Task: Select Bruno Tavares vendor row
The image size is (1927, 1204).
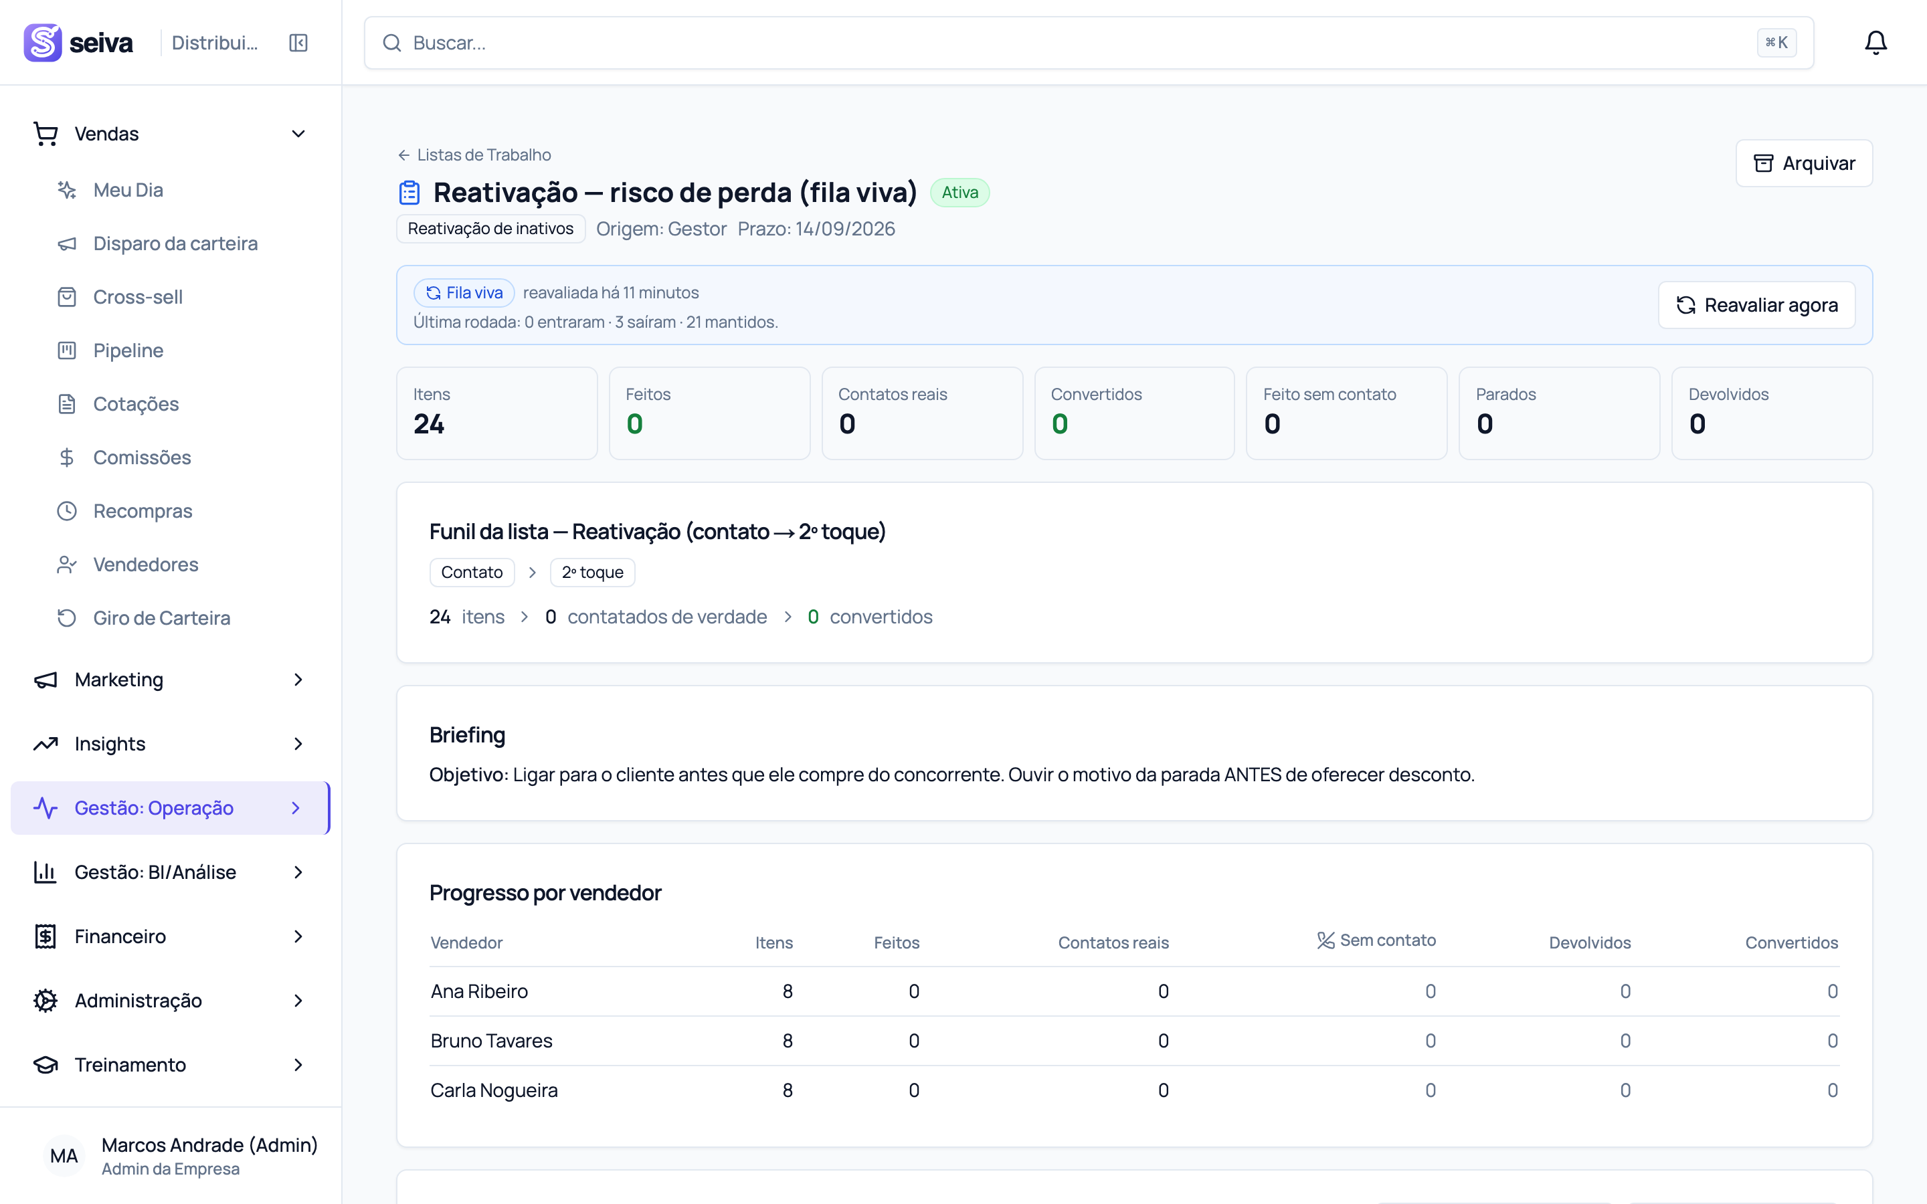Action: 1134,1041
